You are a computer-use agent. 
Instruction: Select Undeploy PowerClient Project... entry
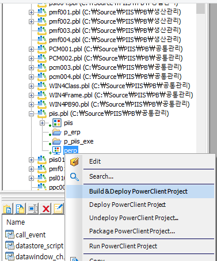(x=140, y=218)
